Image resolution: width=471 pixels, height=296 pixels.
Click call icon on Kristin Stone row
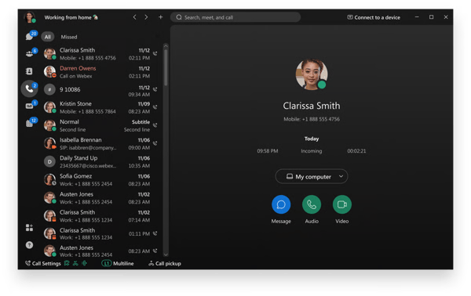pos(155,107)
